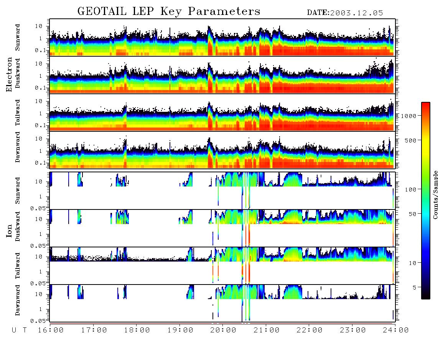Click the "Ion" group axis label
This screenshot has width=438, height=337.
click(x=9, y=231)
